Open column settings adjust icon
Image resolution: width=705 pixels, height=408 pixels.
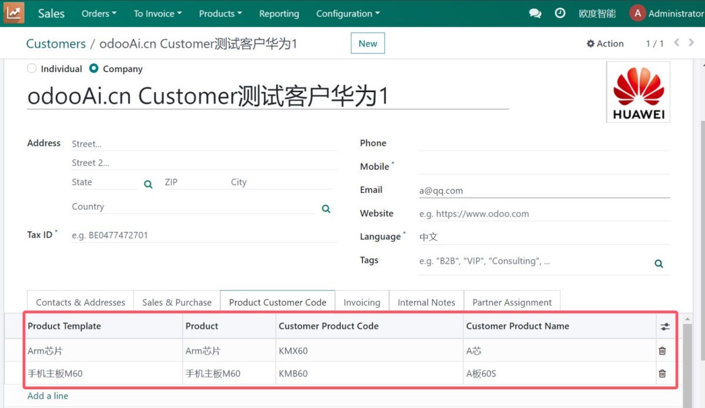(x=664, y=326)
